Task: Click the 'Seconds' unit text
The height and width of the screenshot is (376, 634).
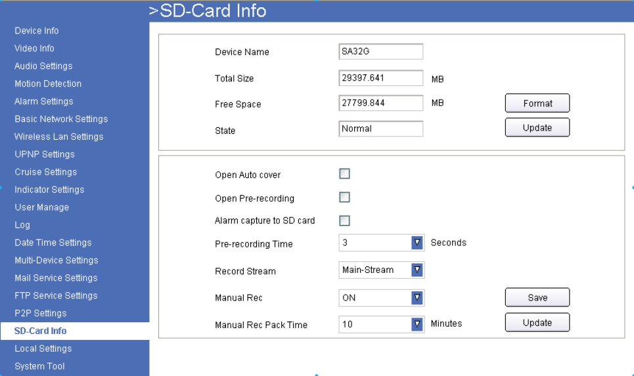Action: tap(449, 243)
